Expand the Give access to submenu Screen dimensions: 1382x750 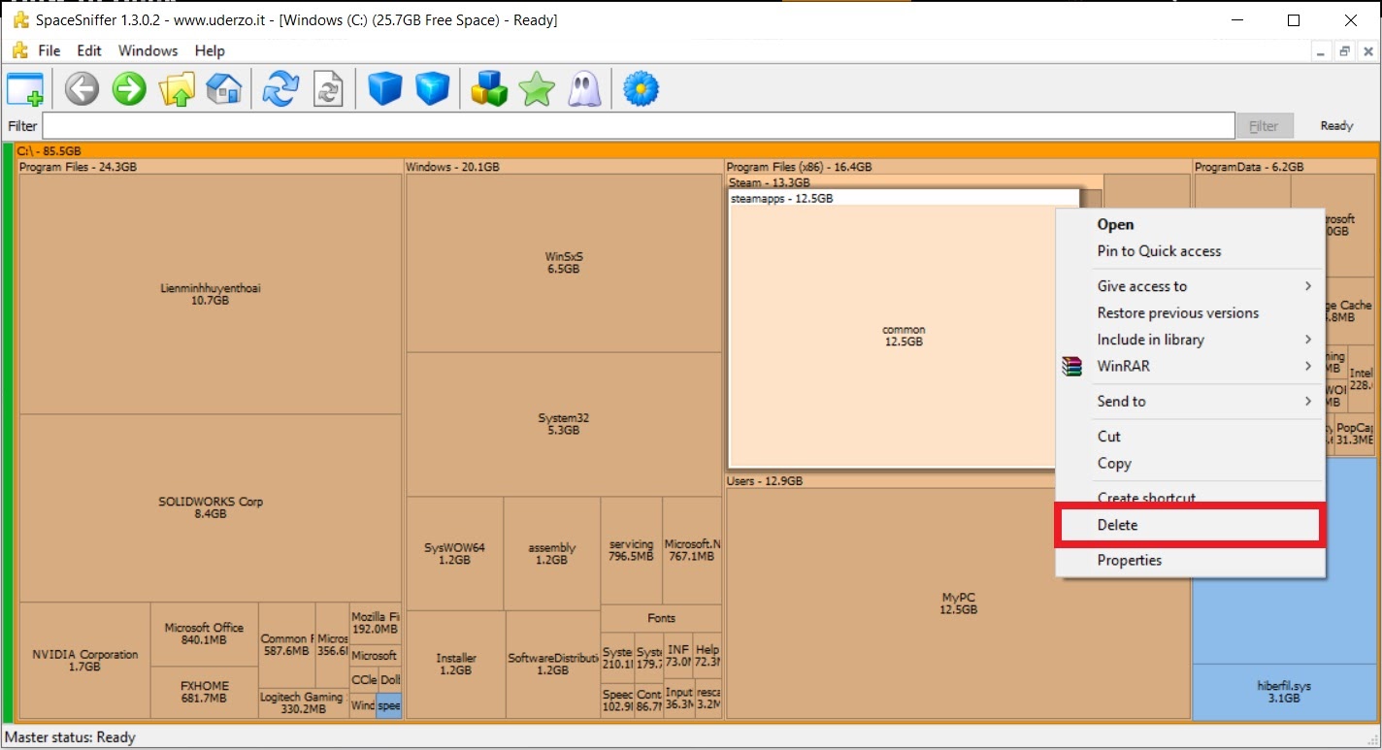[x=1191, y=286]
